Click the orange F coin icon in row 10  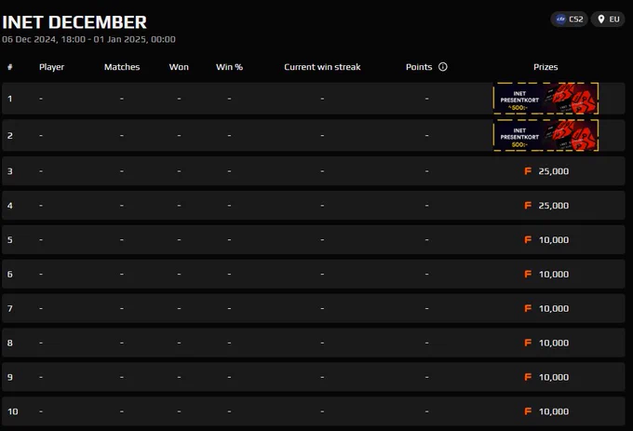tap(528, 411)
